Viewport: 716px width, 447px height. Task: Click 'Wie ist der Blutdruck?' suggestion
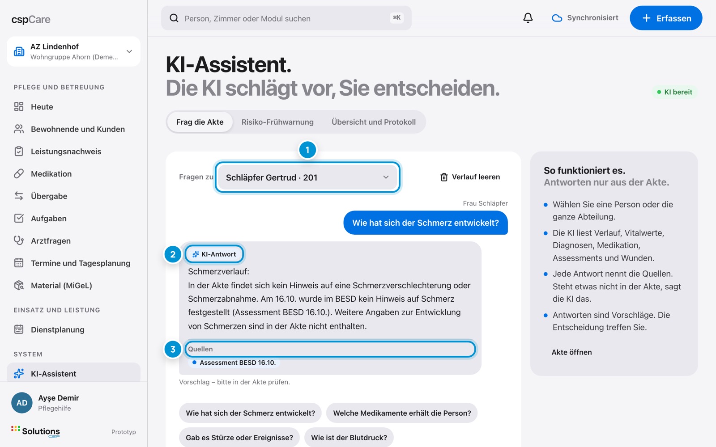coord(349,438)
